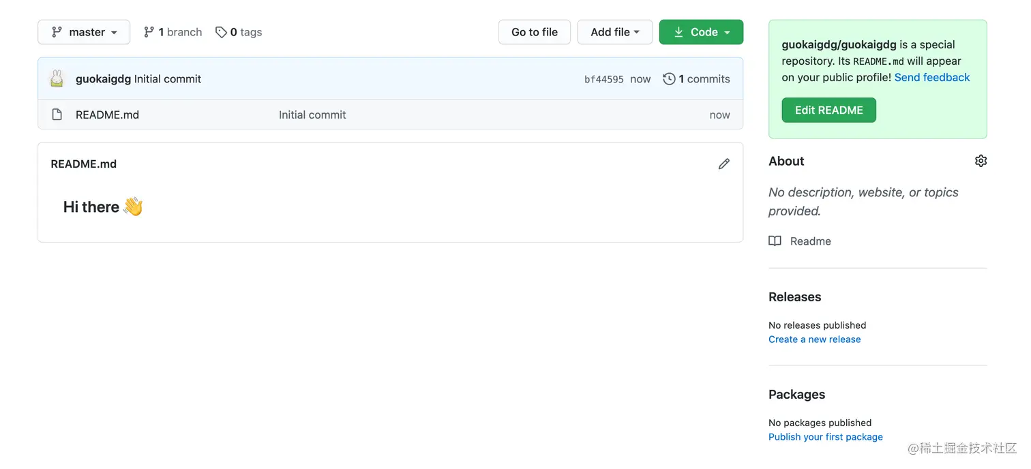
Task: Click the README.md file icon
Action: click(x=57, y=115)
